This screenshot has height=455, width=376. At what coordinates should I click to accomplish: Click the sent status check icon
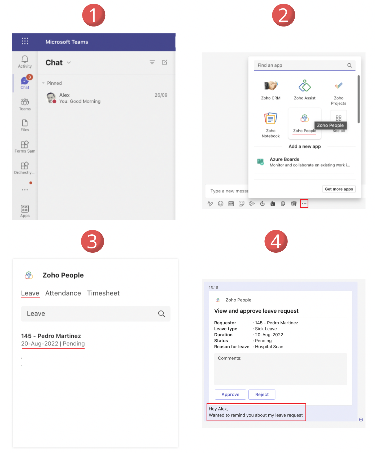tap(361, 419)
